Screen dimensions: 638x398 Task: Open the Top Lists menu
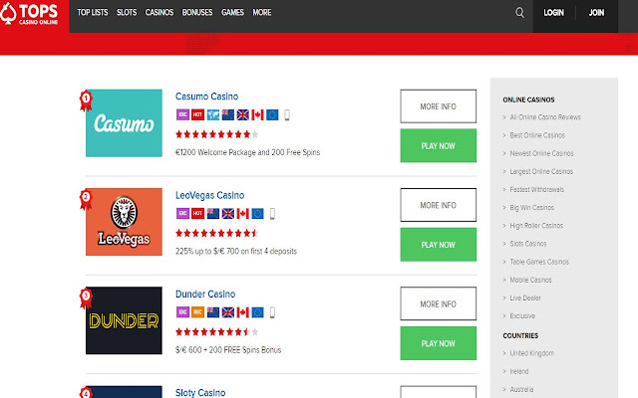(93, 13)
